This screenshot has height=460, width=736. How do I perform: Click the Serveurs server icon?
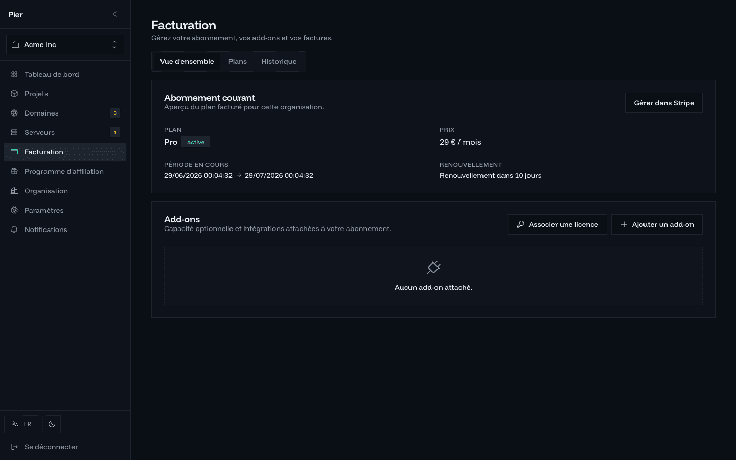pyautogui.click(x=14, y=132)
